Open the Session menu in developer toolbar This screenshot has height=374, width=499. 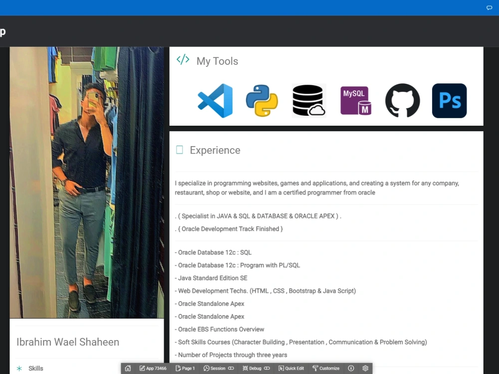tap(219, 369)
